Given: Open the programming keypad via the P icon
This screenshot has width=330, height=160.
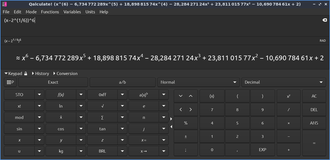Looking at the screenshot, I should point(10,82).
